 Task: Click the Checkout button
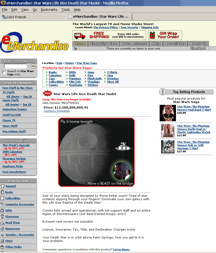coord(198,48)
